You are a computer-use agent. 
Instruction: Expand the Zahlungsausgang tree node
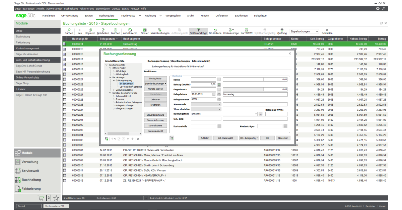click(114, 90)
